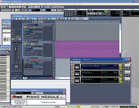The width and height of the screenshot is (139, 108).
Task: Click the Play button in the transport toolbar
Action: [x=7, y=10]
